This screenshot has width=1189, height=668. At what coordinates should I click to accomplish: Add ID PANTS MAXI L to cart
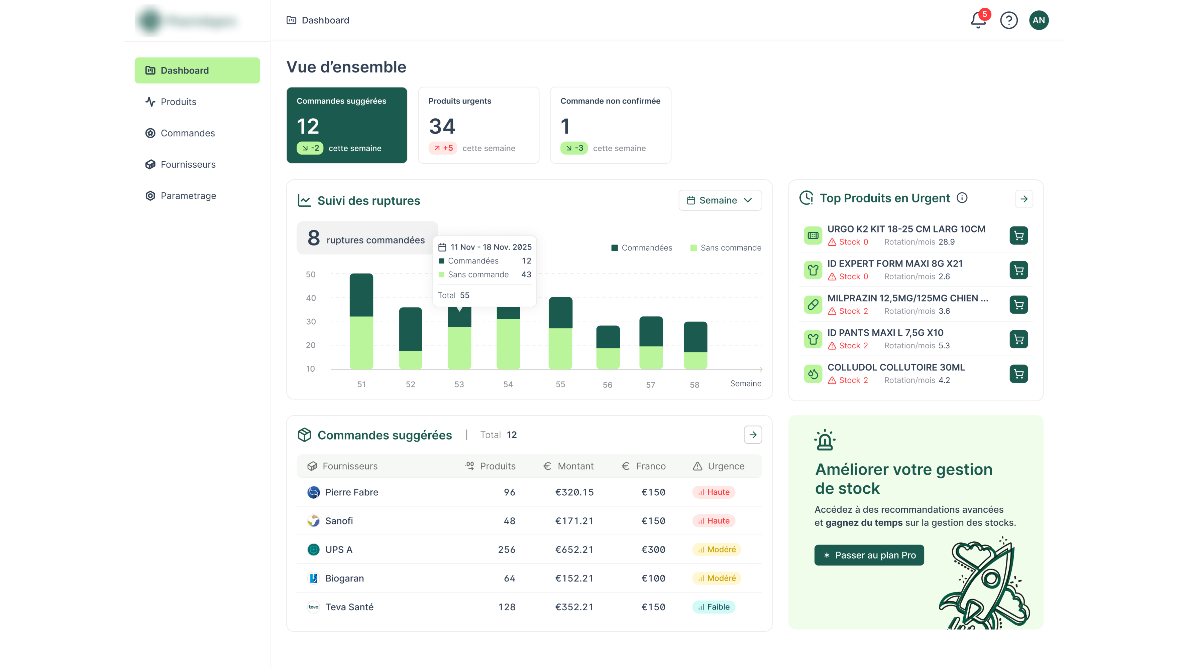1019,339
